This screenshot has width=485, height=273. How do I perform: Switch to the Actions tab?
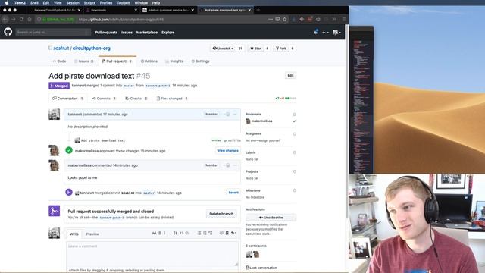(149, 61)
